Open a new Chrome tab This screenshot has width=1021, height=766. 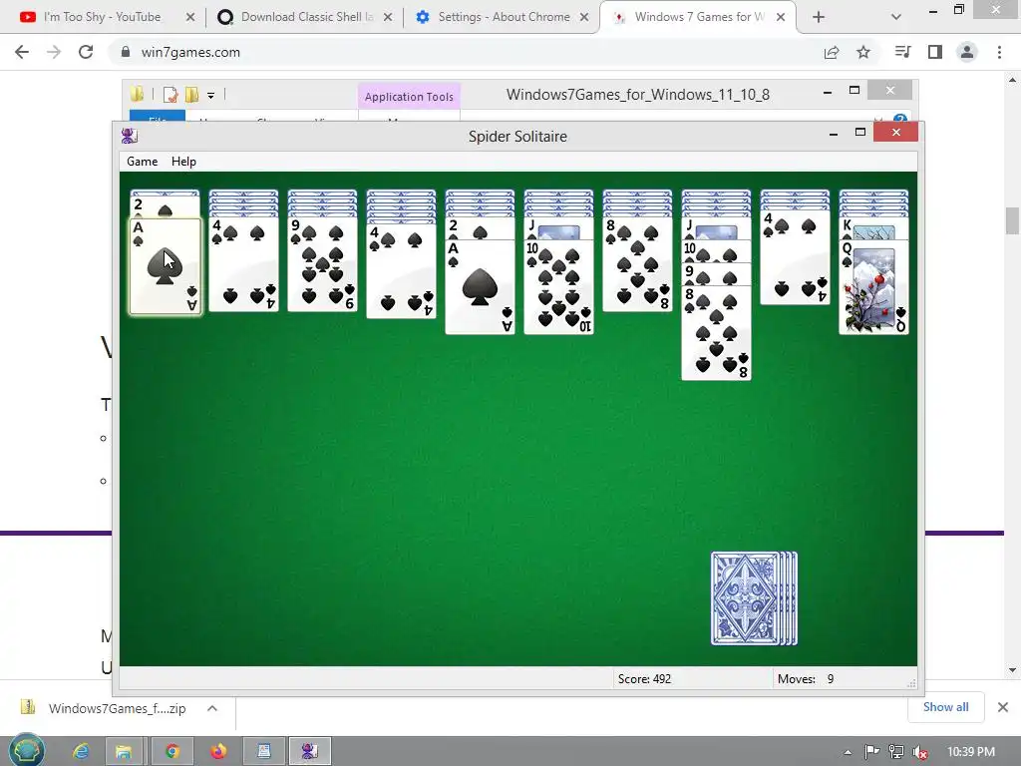pos(819,17)
